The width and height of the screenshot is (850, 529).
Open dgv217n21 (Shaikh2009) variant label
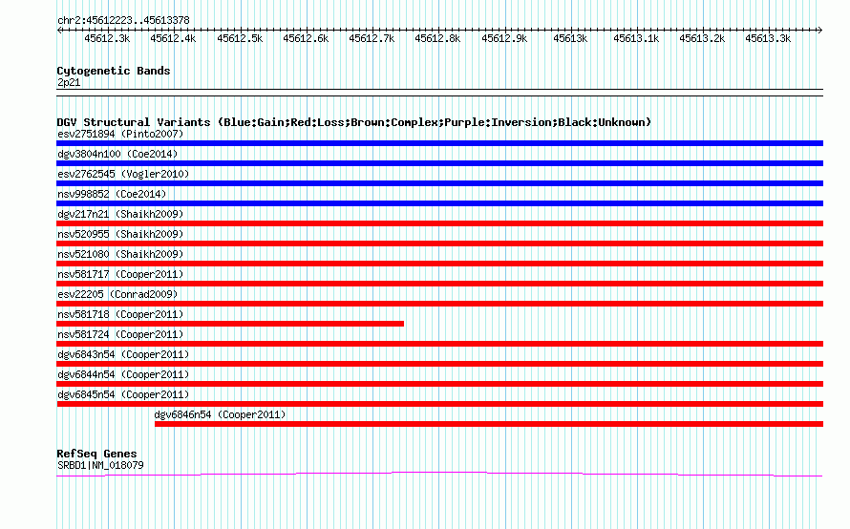(120, 214)
